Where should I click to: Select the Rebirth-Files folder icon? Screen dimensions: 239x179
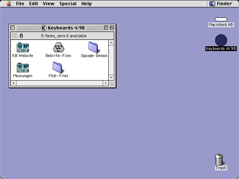coord(59,47)
